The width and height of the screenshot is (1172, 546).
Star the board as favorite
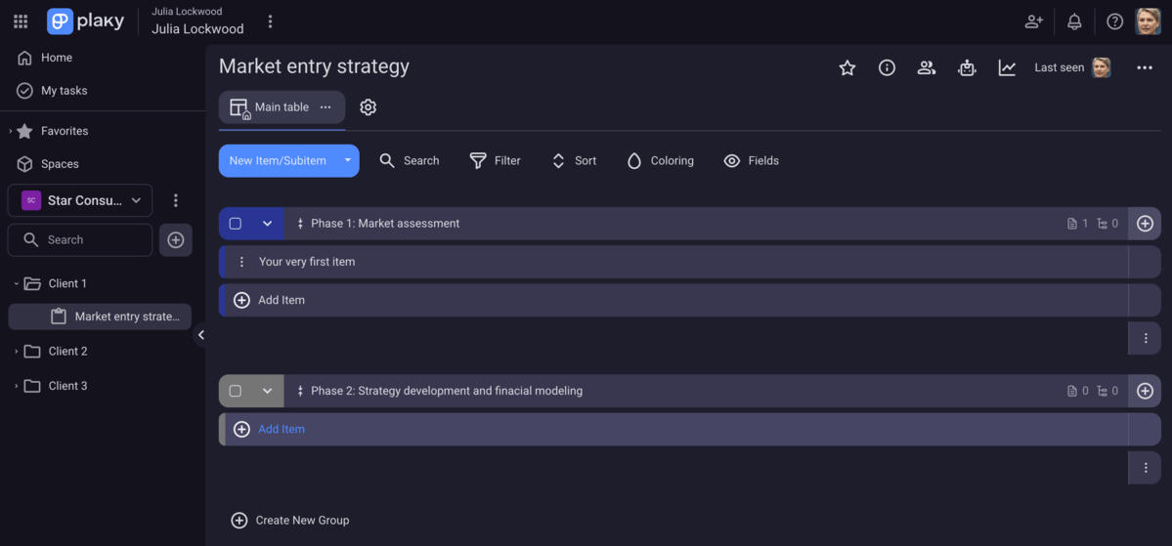[x=847, y=67]
